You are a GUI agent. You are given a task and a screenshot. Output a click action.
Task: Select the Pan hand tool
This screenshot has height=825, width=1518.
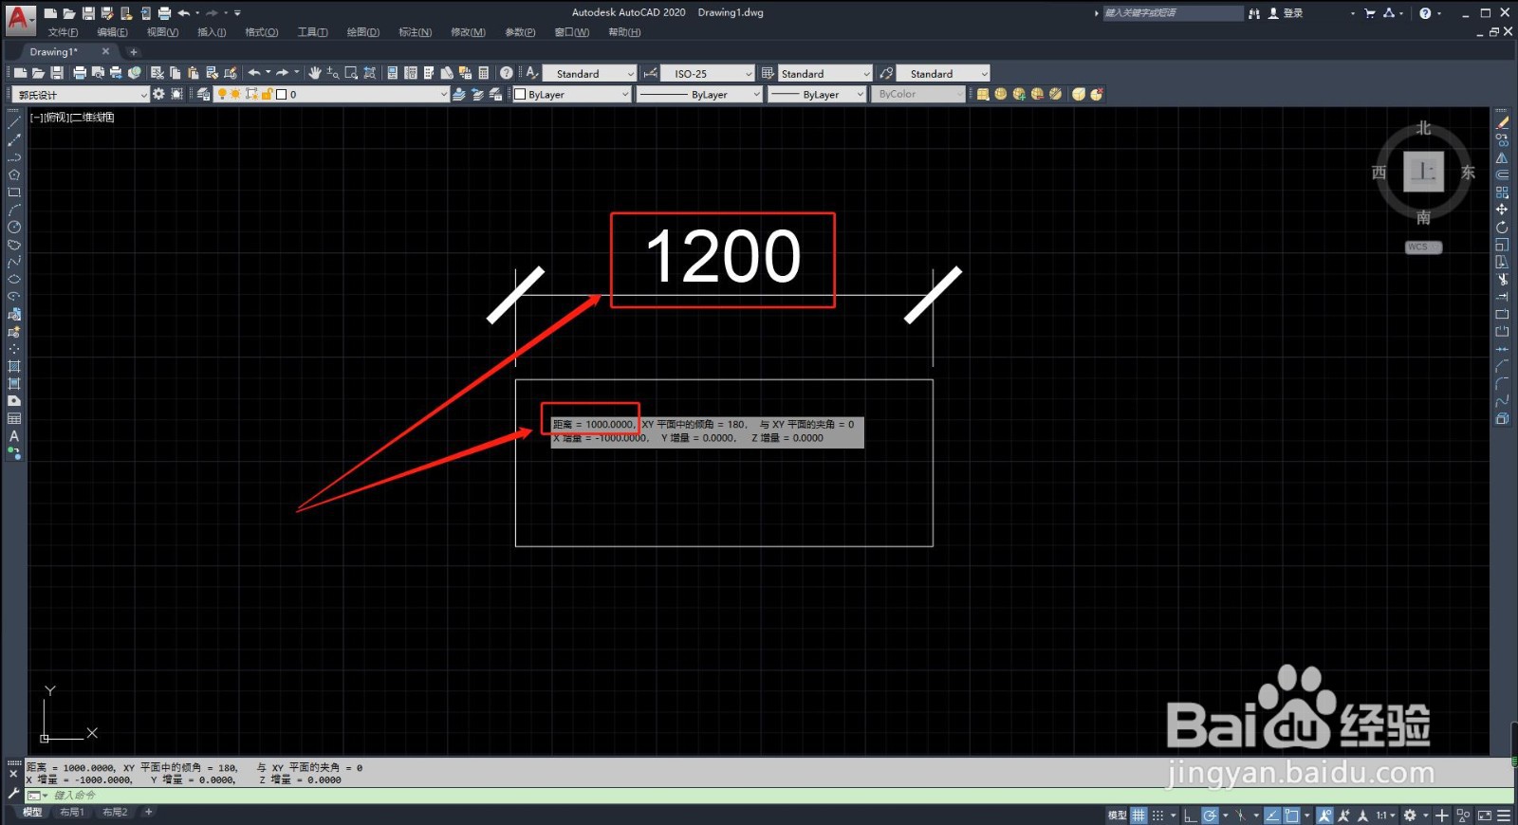[x=315, y=73]
